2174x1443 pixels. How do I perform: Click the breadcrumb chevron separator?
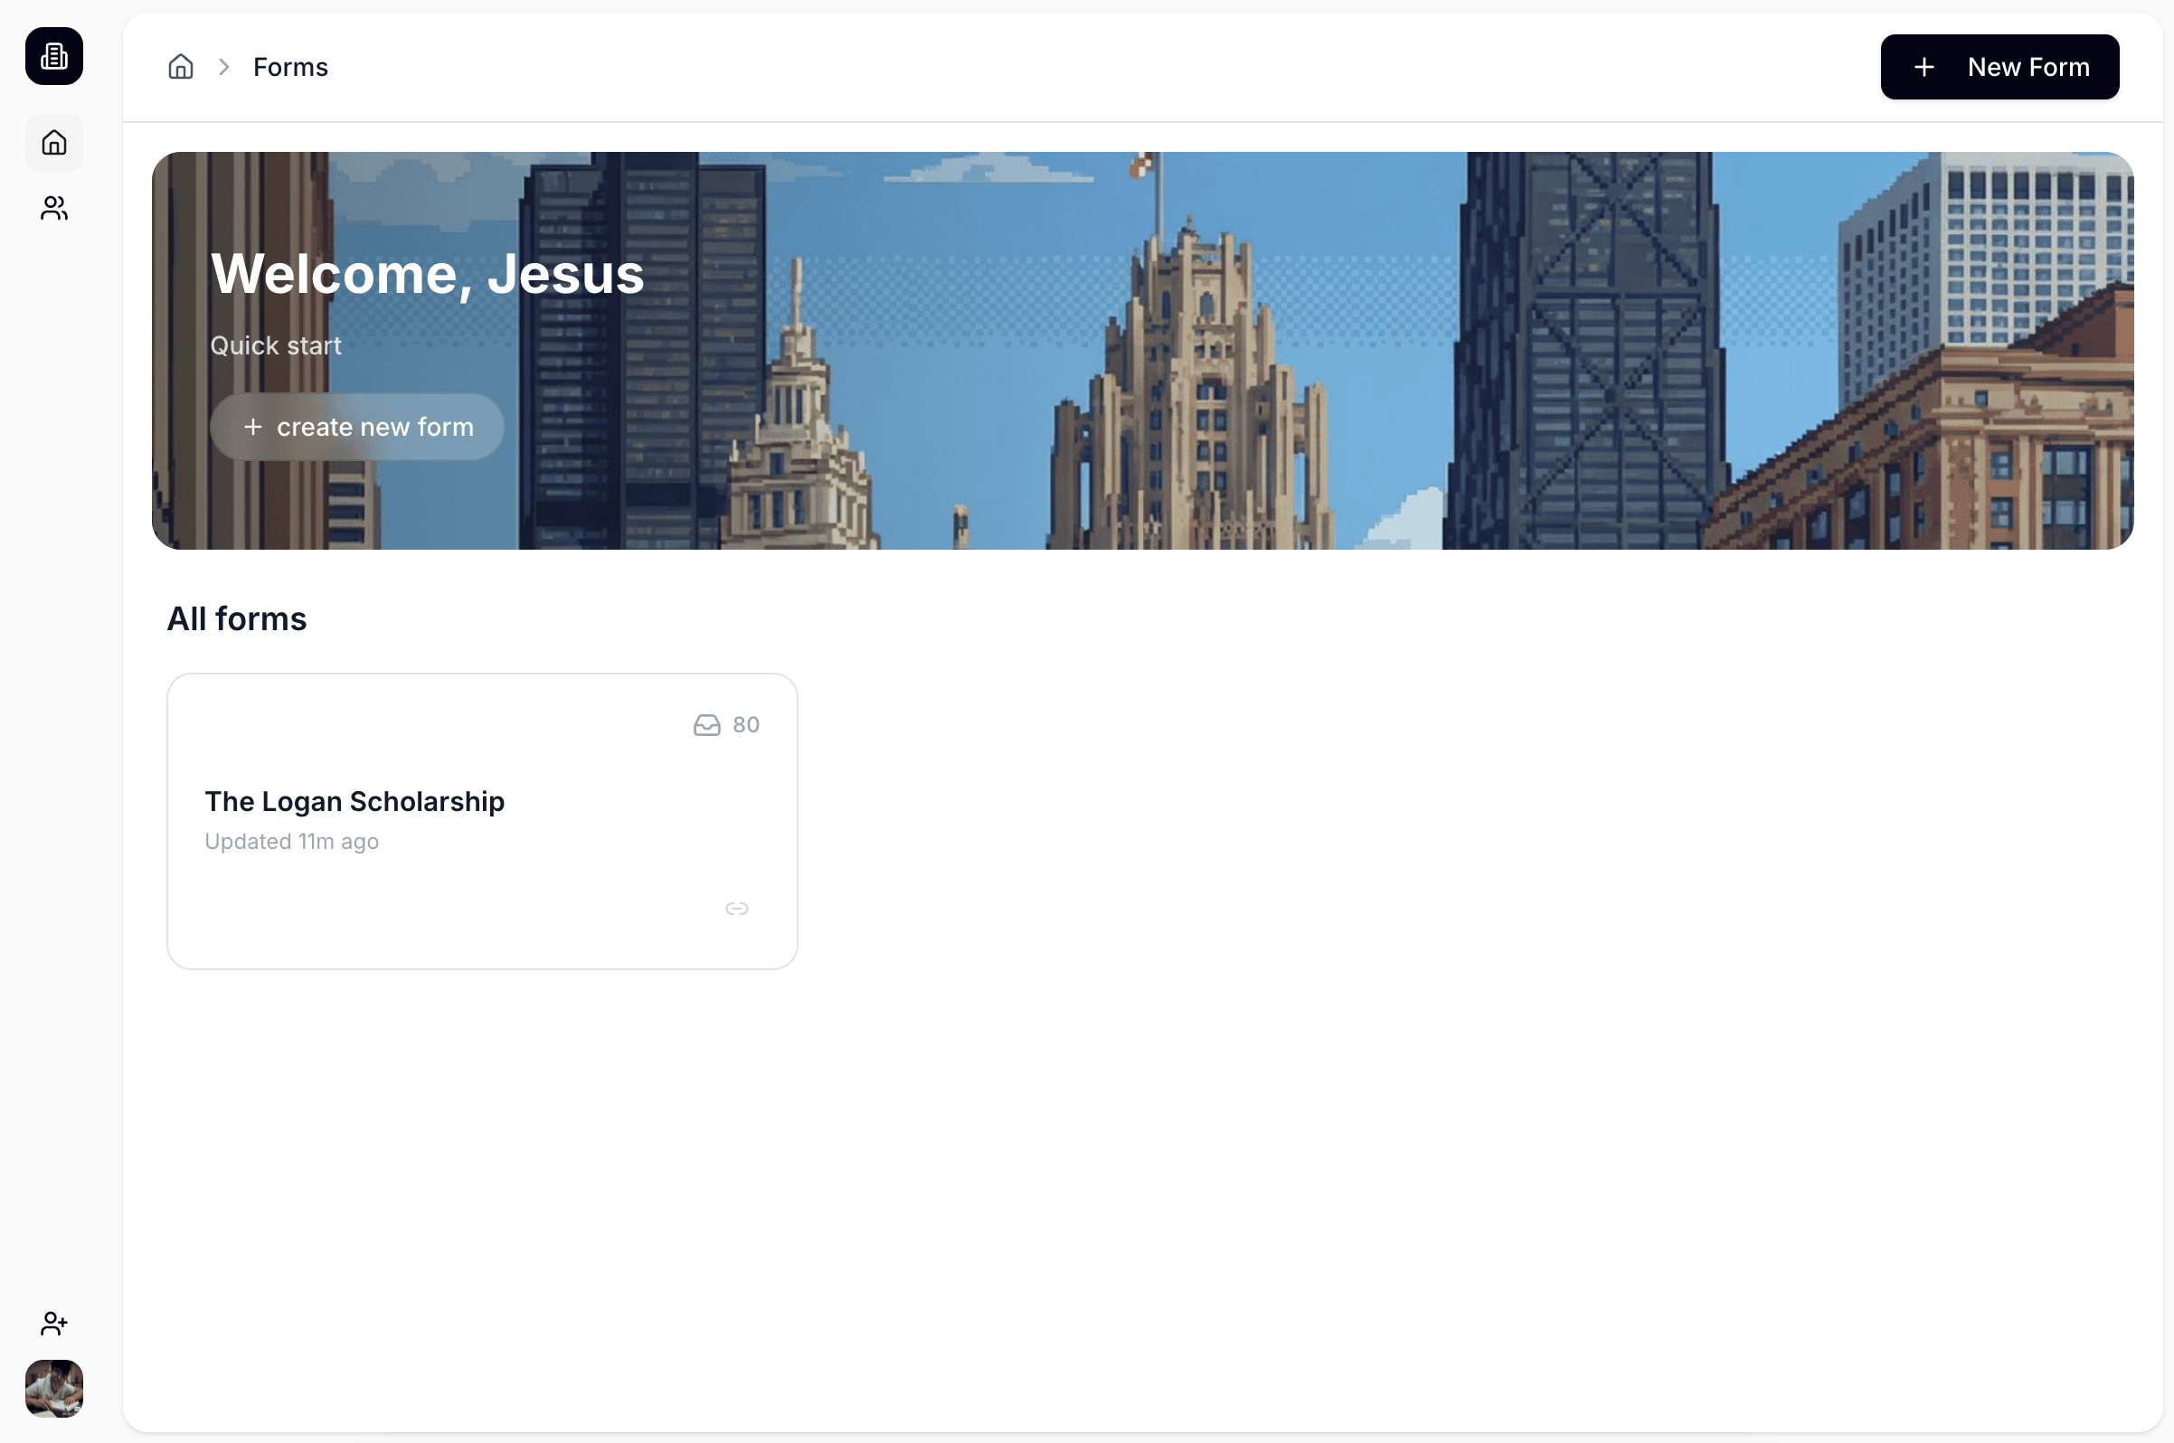tap(223, 67)
